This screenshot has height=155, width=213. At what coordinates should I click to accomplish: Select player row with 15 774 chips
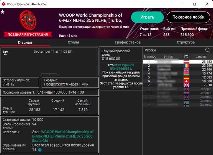click(178, 73)
